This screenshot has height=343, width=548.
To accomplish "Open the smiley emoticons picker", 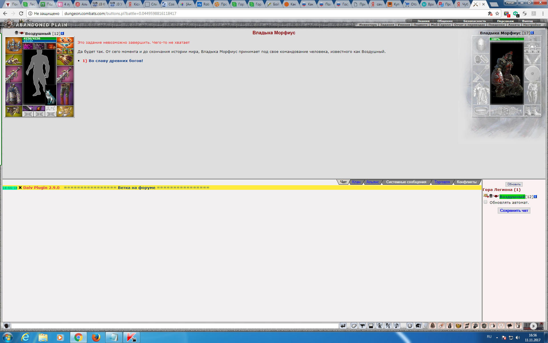I will [x=410, y=326].
